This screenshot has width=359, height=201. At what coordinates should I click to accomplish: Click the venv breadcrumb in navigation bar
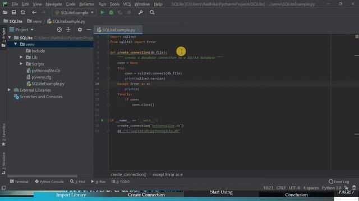tap(34, 21)
